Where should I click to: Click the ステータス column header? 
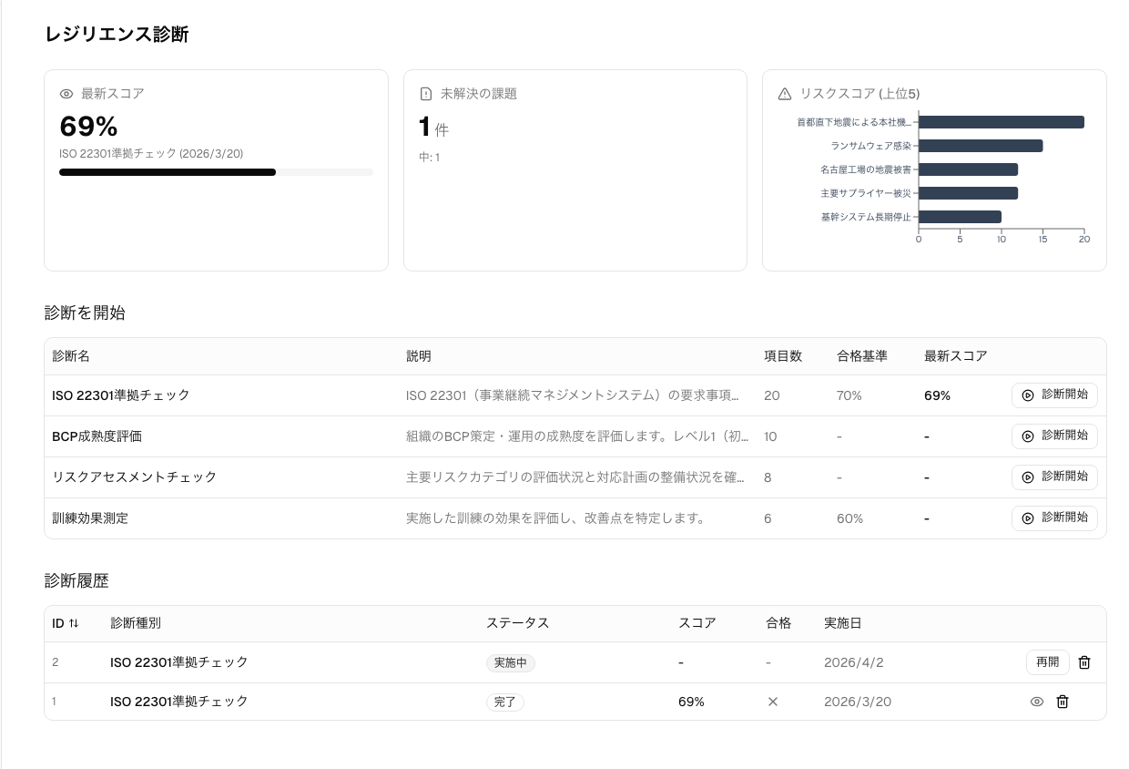click(518, 623)
